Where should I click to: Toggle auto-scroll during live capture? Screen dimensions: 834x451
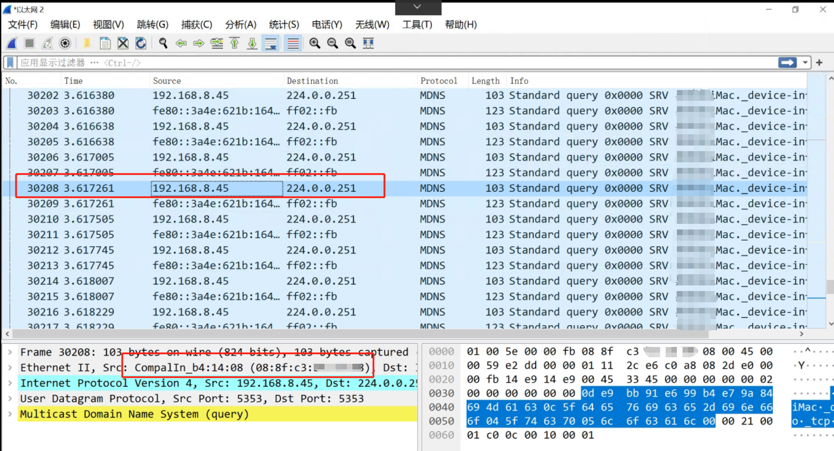tap(271, 43)
